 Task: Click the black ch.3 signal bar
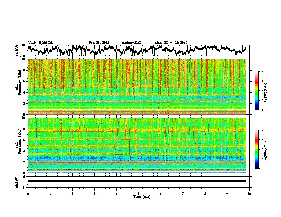coord(137,181)
